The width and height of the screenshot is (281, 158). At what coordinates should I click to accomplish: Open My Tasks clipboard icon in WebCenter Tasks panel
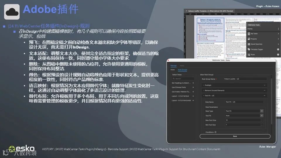coord(249,34)
